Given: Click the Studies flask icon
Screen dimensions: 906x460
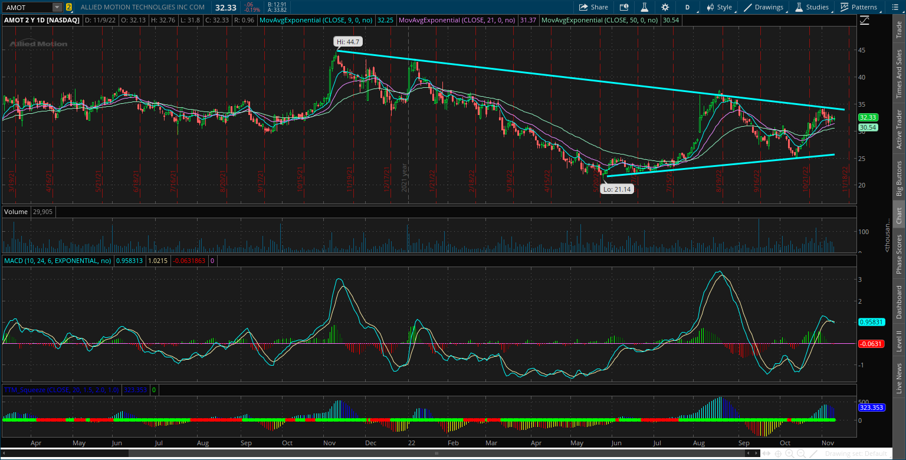Looking at the screenshot, I should tap(799, 7).
